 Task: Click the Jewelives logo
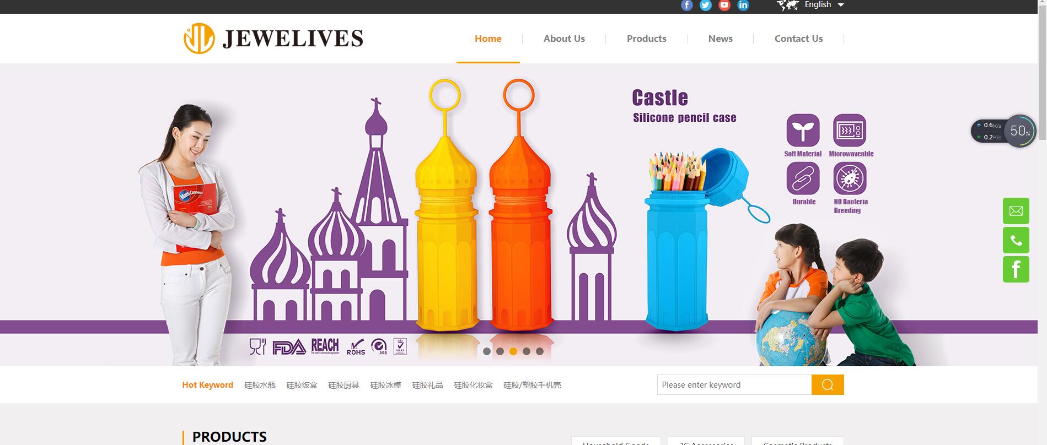[273, 39]
